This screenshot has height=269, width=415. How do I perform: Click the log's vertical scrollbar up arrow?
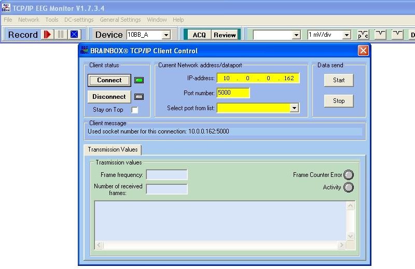click(351, 206)
